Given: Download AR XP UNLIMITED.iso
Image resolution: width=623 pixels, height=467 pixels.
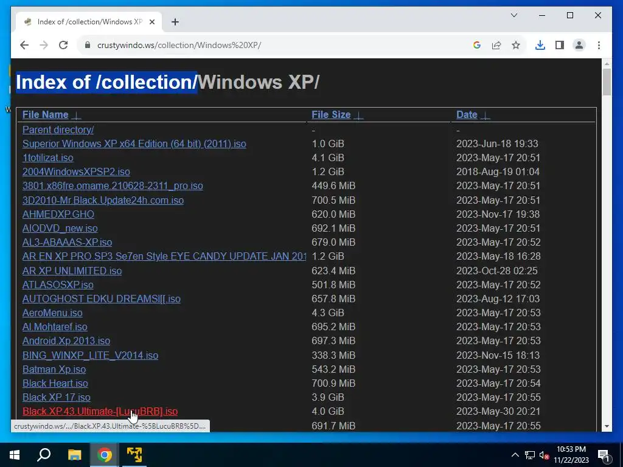Looking at the screenshot, I should (x=72, y=271).
